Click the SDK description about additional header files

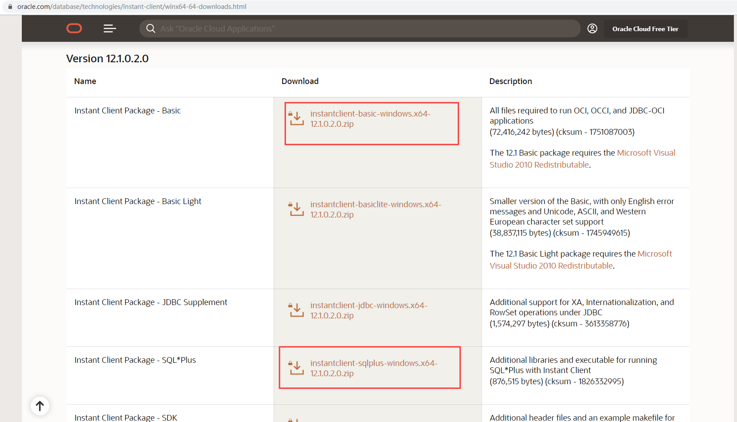pos(582,418)
